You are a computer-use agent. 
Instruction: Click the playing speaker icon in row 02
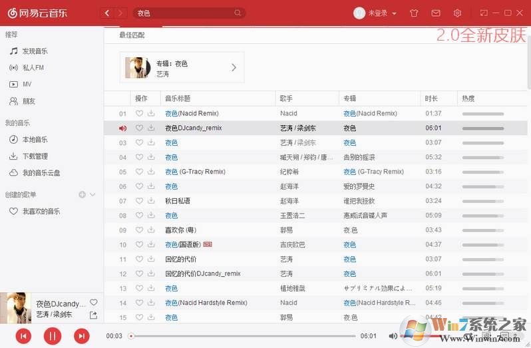click(122, 128)
